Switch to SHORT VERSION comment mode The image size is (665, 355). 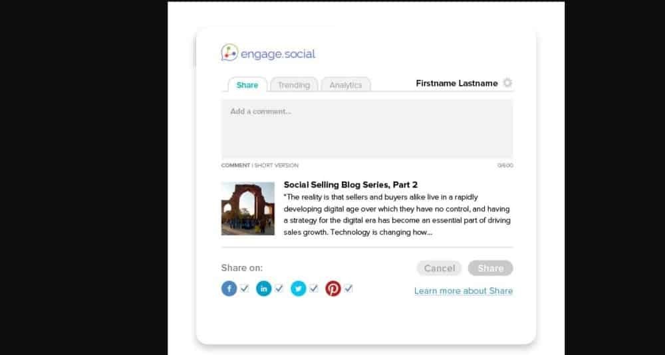(276, 166)
